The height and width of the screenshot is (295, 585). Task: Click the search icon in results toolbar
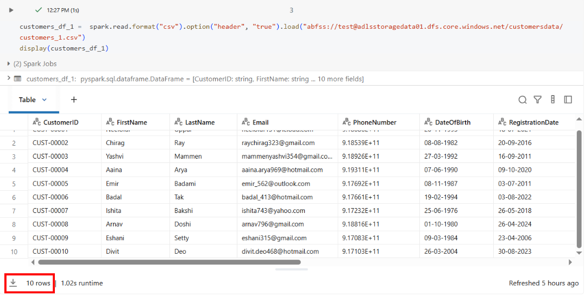coord(523,99)
